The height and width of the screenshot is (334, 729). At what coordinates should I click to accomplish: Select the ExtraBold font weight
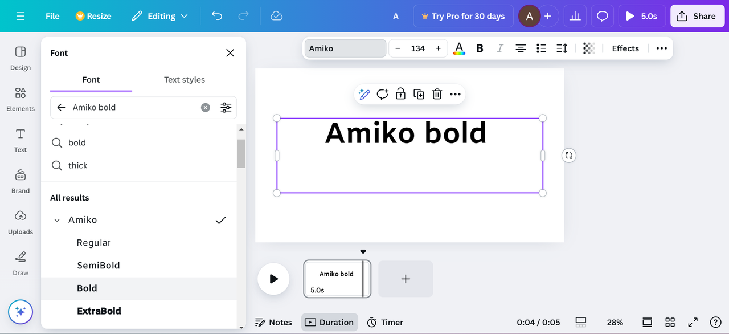tap(139, 311)
